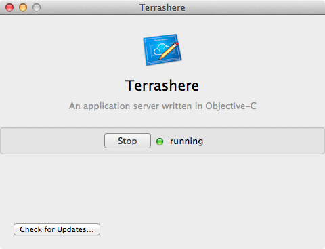325x249 pixels.
Task: Click empty space right of "running" in status panel
Action: [x=264, y=141]
